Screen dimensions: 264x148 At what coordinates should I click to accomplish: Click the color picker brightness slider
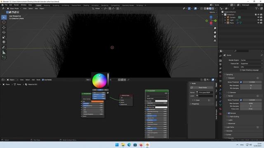[108, 81]
